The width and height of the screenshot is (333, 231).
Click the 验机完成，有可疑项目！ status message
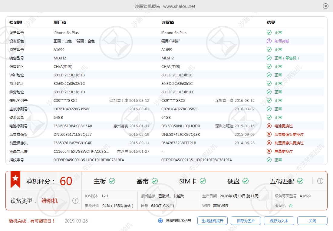coord(32,221)
